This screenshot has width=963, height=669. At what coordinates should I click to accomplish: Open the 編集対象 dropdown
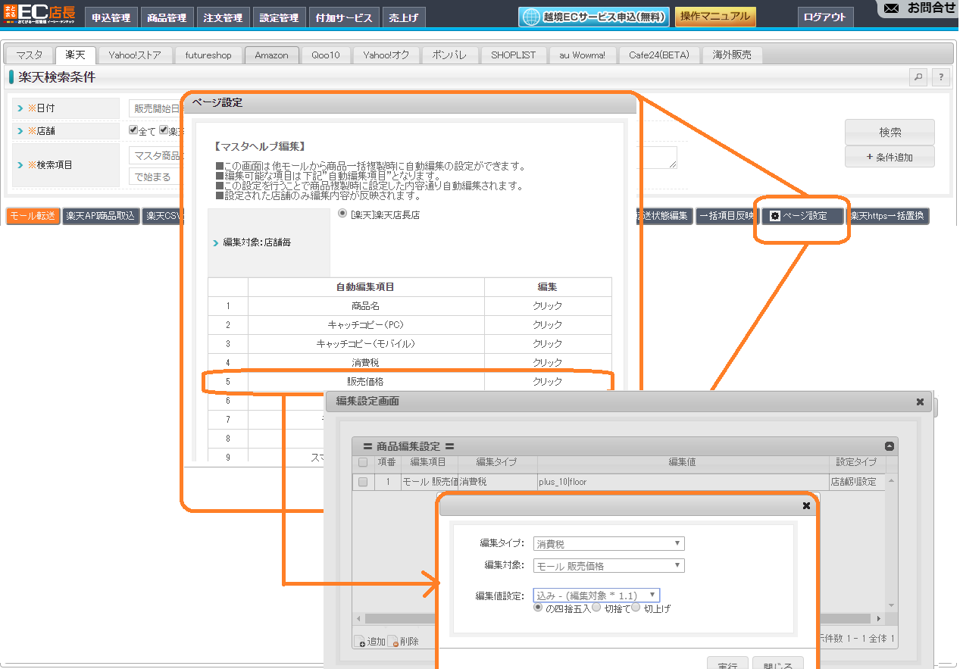[x=609, y=566]
